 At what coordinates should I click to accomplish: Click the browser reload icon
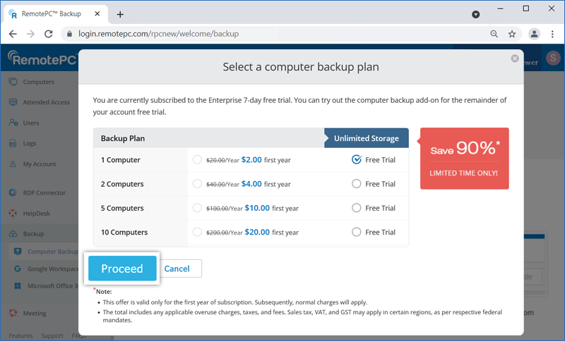tap(49, 34)
